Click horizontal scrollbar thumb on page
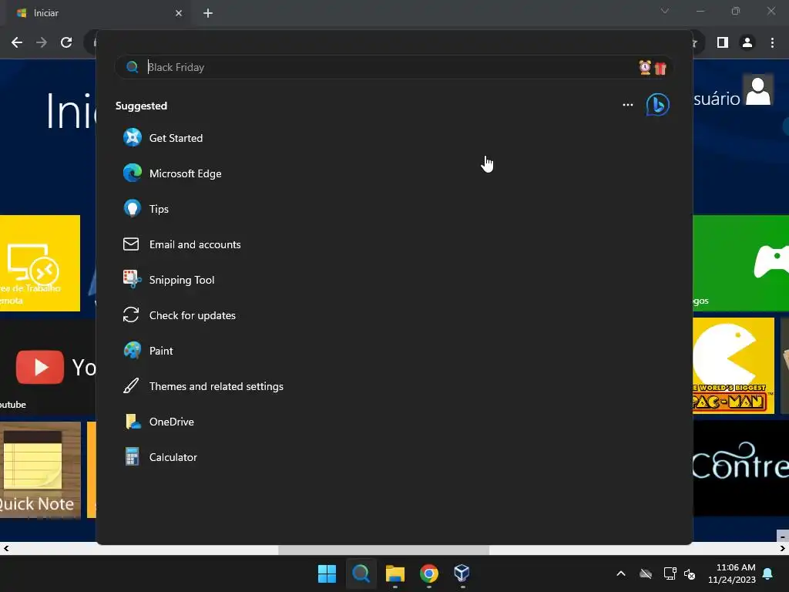Screen dimensions: 789x592 click(384, 549)
